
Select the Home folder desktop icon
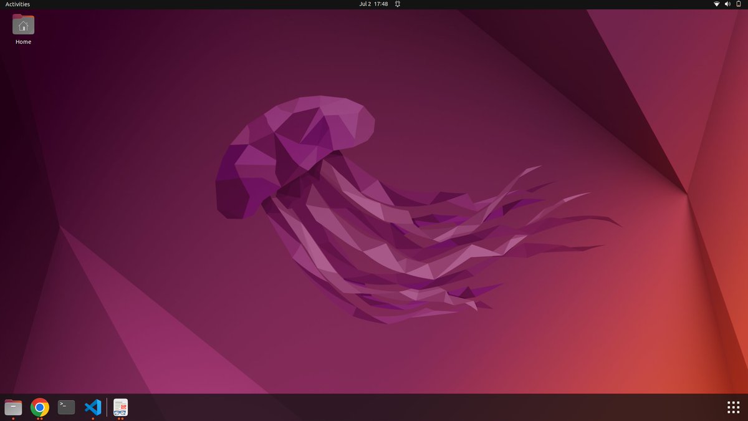tap(24, 25)
